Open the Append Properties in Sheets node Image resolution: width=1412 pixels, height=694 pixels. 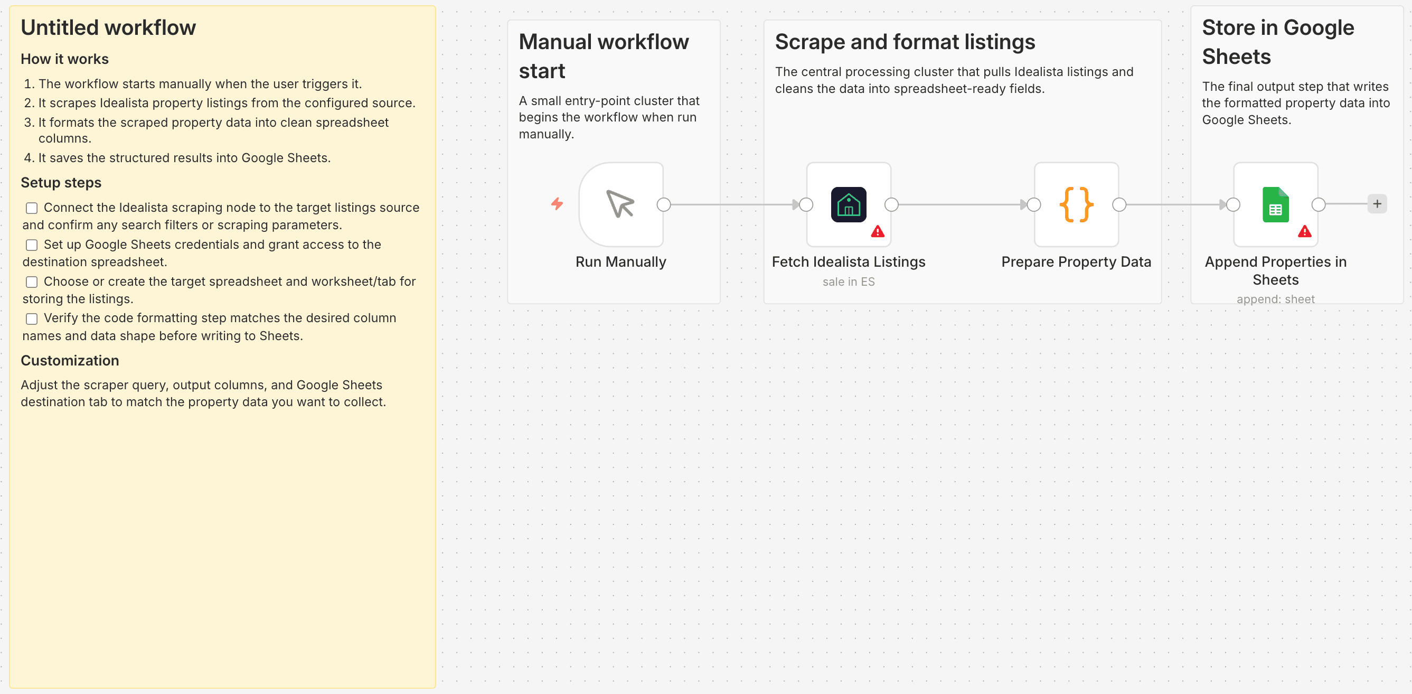coord(1275,204)
